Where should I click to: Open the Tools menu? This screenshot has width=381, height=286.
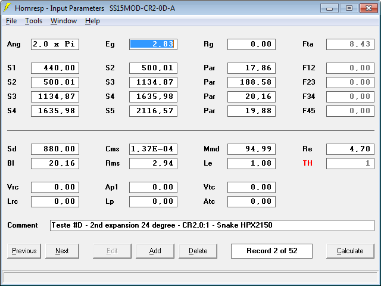33,21
